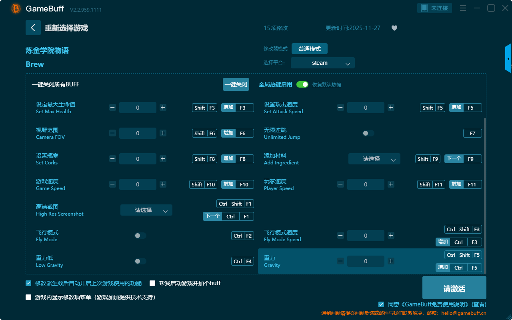Expand the right side panel arrow
Screen dimensions: 512x320
508,59
